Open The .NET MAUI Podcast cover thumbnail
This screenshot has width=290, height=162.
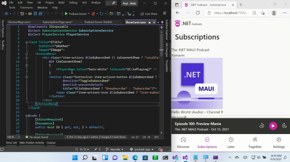click(197, 84)
